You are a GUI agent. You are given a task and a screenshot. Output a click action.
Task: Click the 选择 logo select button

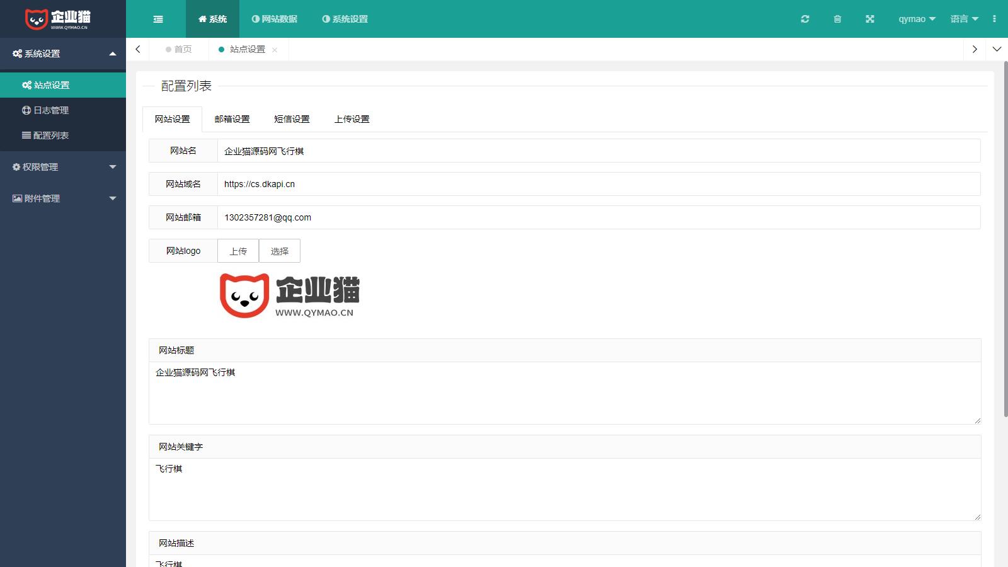pyautogui.click(x=280, y=251)
